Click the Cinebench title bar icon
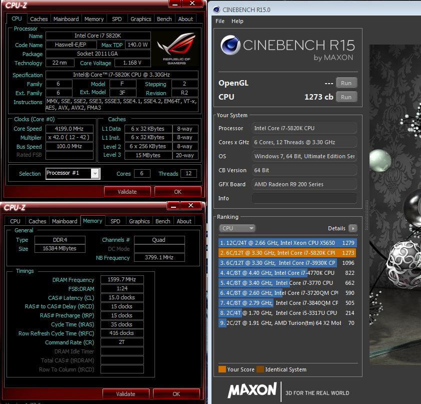Screen dimensions: 421x404 pyautogui.click(x=216, y=10)
